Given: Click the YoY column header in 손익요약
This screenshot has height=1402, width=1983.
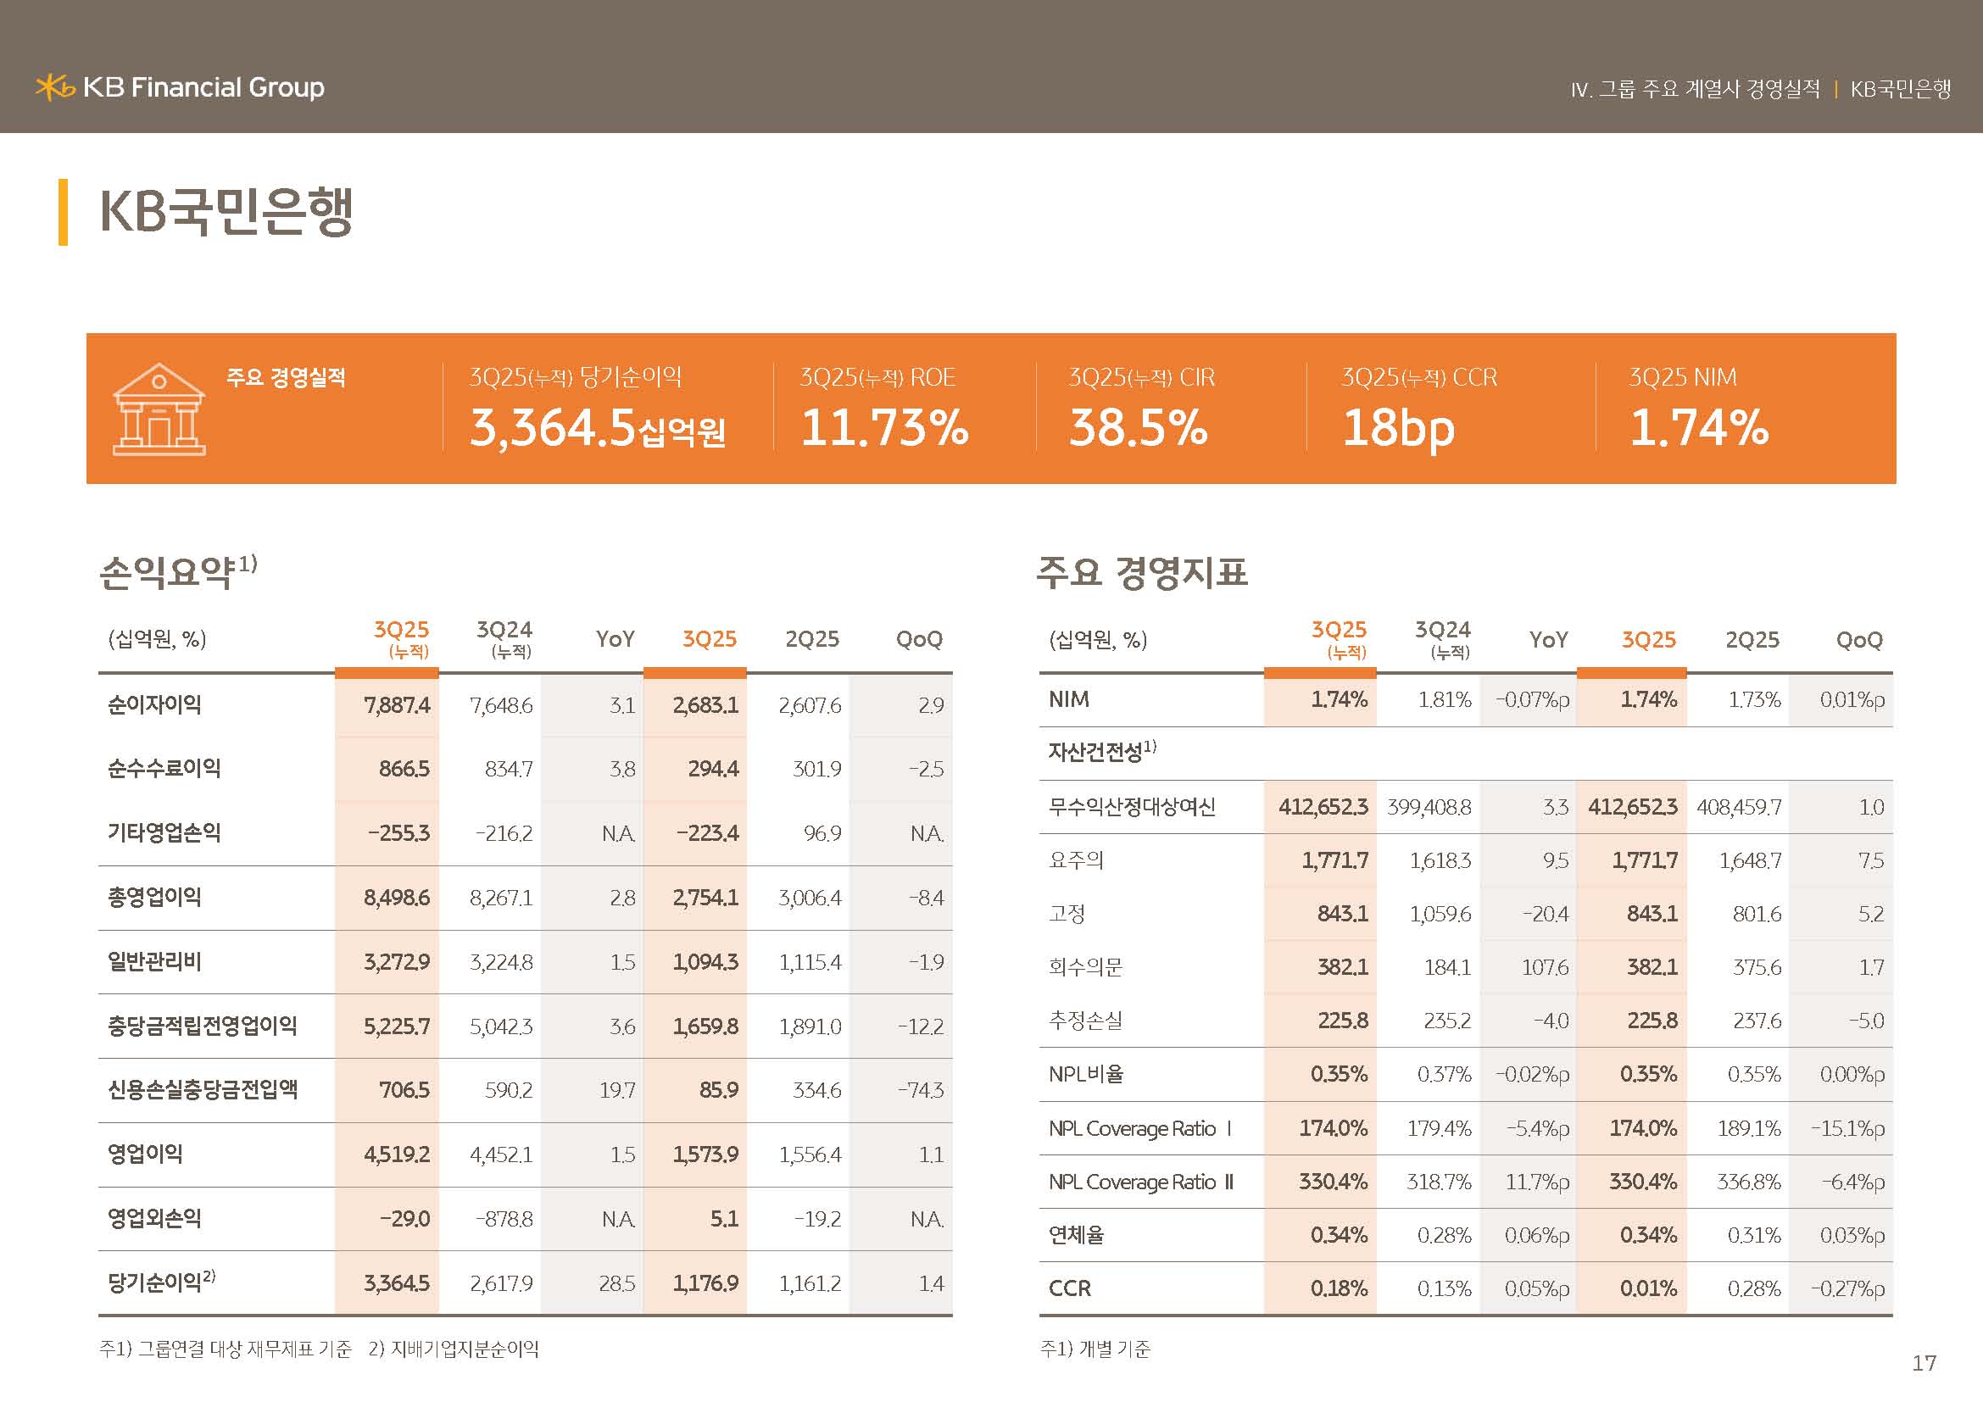Looking at the screenshot, I should [615, 640].
